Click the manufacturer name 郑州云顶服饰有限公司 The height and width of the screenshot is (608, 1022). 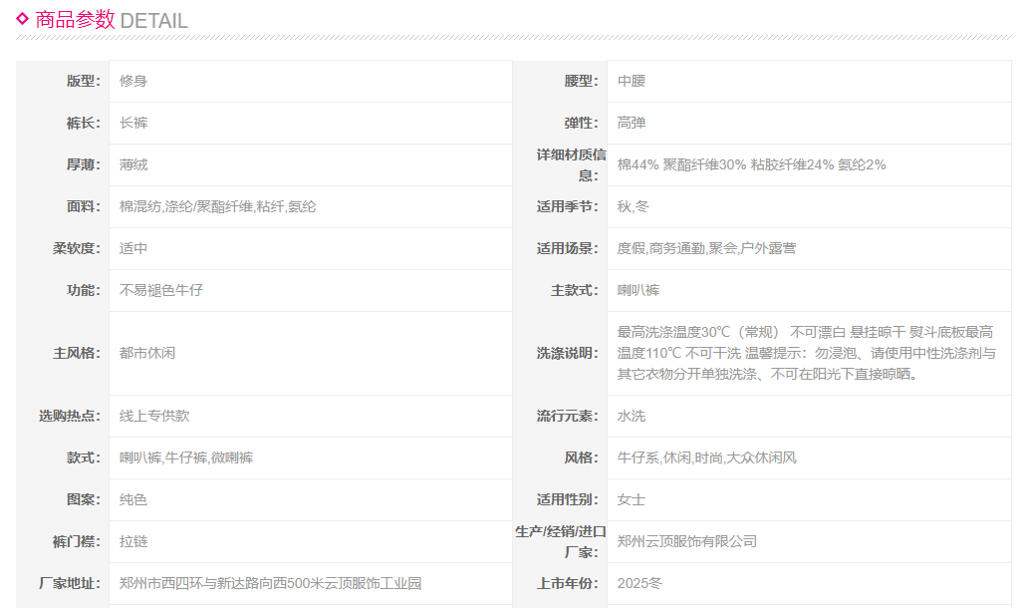point(687,541)
